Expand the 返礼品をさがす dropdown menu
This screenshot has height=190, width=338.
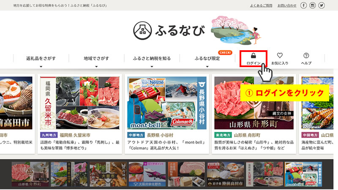click(x=41, y=59)
